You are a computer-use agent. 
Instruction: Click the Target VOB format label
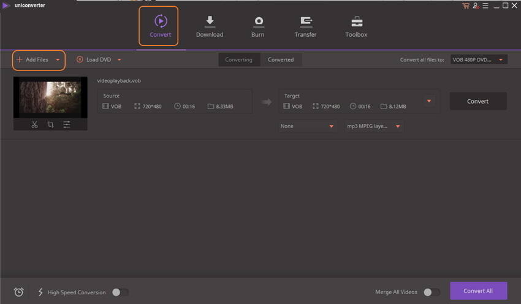pyautogui.click(x=297, y=107)
